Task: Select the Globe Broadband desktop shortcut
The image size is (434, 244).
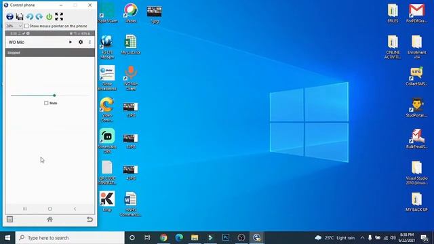Action: (107, 78)
